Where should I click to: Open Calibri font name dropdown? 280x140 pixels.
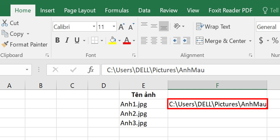coord(94,27)
